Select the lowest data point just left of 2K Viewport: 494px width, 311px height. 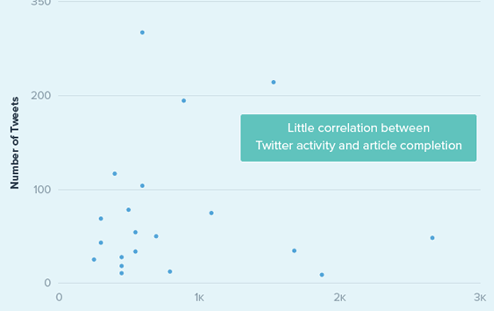321,274
